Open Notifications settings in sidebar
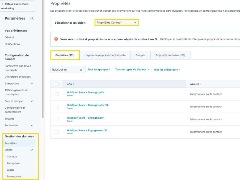The width and height of the screenshot is (240, 180). click(12, 44)
